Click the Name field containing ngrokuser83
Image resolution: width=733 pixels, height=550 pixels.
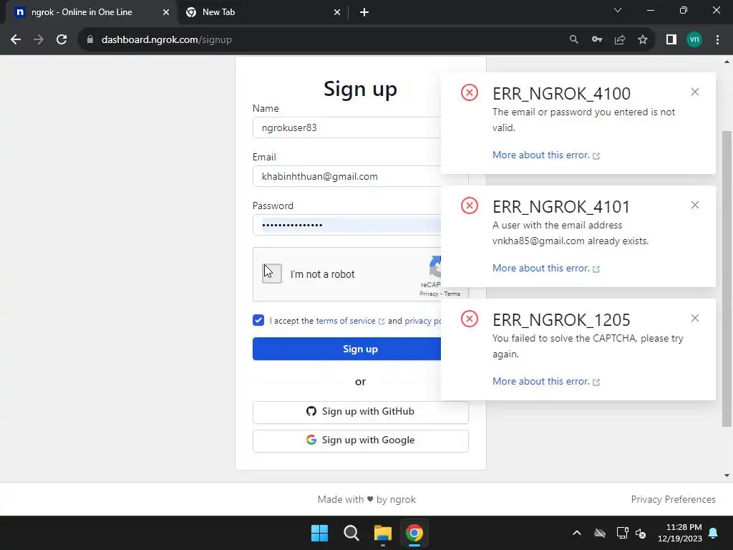point(347,127)
